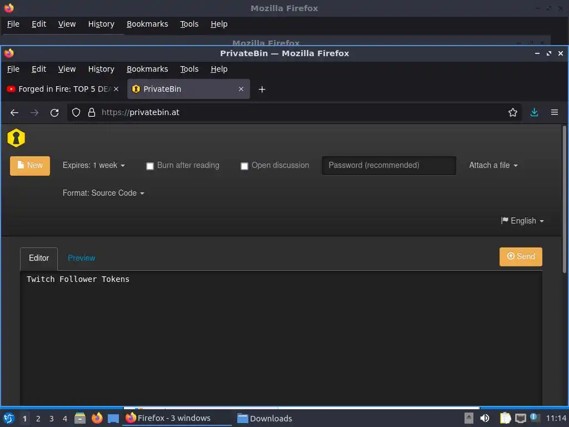Open Edit menu in PrivateBin window

[39, 69]
